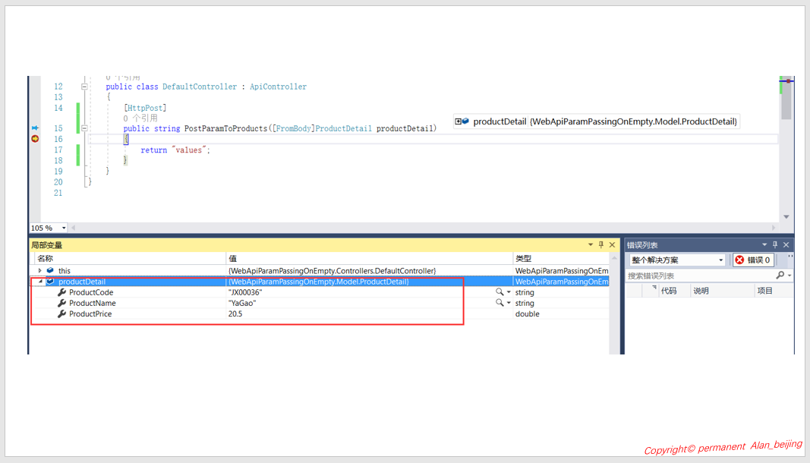
Task: Click the 'this' variable object icon
Action: click(50, 270)
